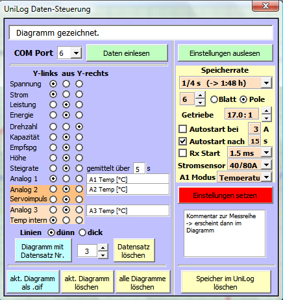
Task: Click Diagramm mit Datensatz Nr. button
Action: point(43,251)
